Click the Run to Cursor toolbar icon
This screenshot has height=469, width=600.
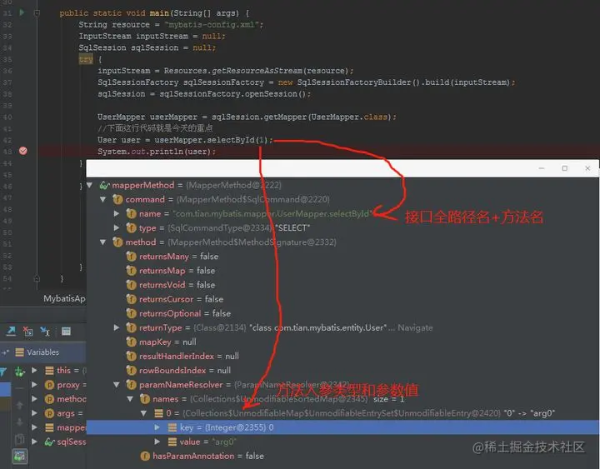tap(45, 332)
